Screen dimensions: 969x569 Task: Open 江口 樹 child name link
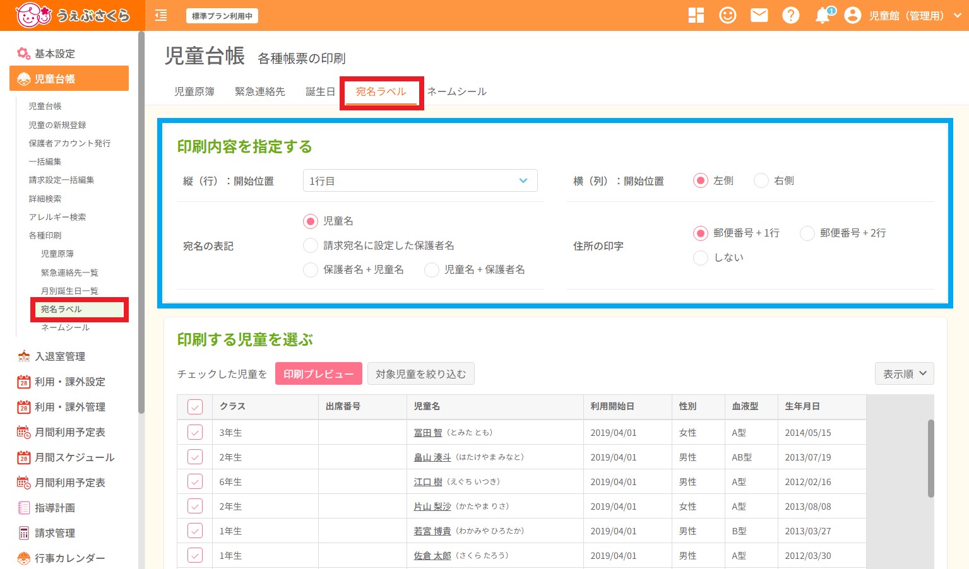pos(428,481)
